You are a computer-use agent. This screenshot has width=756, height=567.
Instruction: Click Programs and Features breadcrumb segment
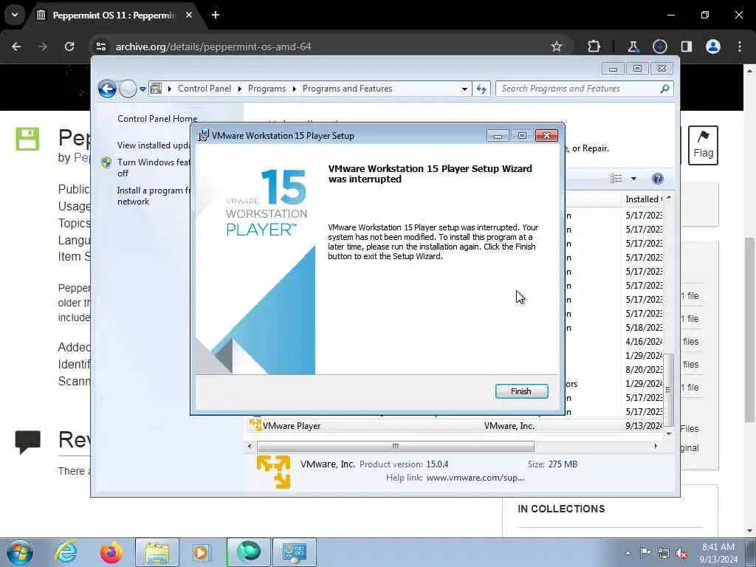click(x=347, y=89)
